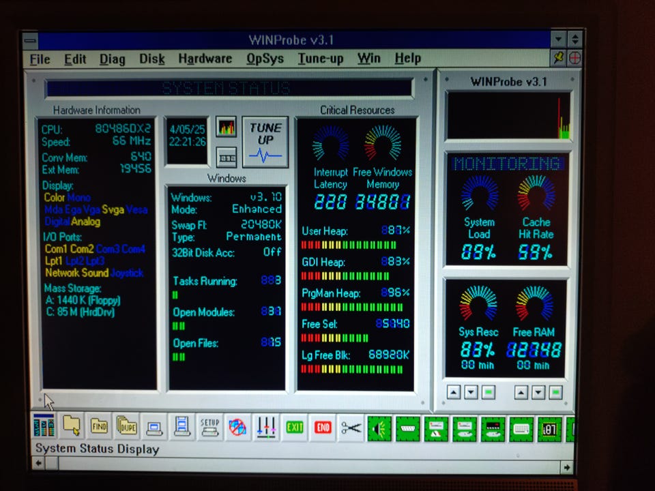The width and height of the screenshot is (655, 491).
Task: Click the Lg Free Blk level bar
Action: tap(352, 369)
